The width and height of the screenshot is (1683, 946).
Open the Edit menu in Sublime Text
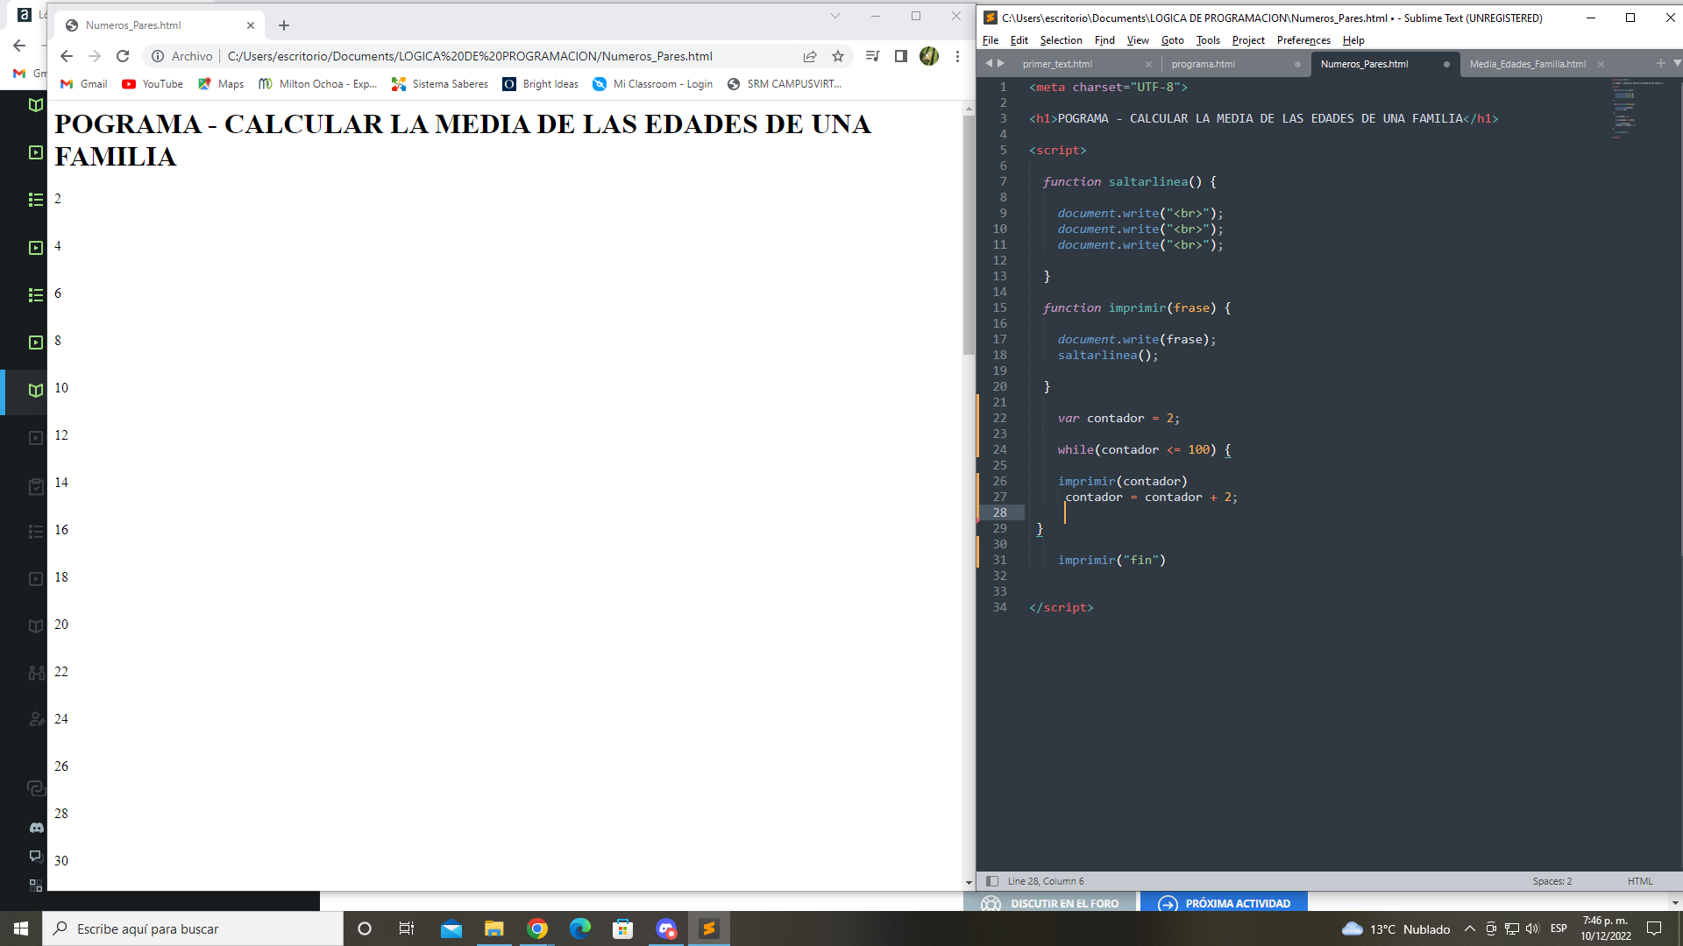[1019, 40]
